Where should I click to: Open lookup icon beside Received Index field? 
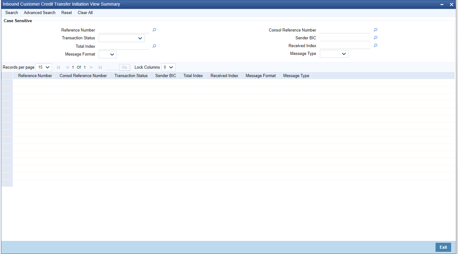375,46
